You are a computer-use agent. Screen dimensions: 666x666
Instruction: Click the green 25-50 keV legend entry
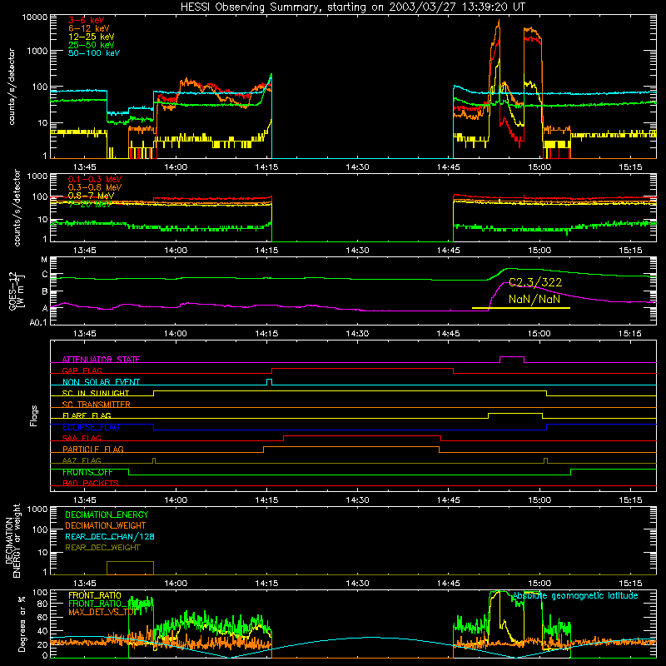coord(92,45)
